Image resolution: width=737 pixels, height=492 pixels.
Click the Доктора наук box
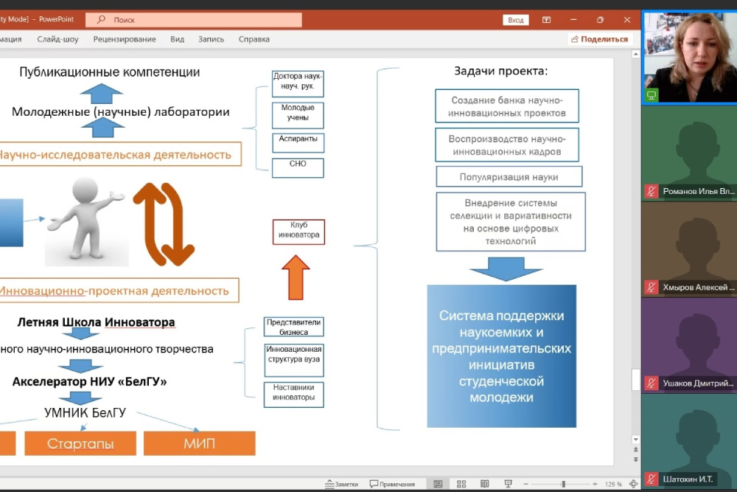[298, 84]
